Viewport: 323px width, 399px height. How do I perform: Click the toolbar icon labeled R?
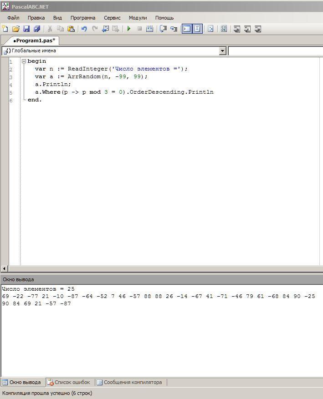[x=258, y=29]
